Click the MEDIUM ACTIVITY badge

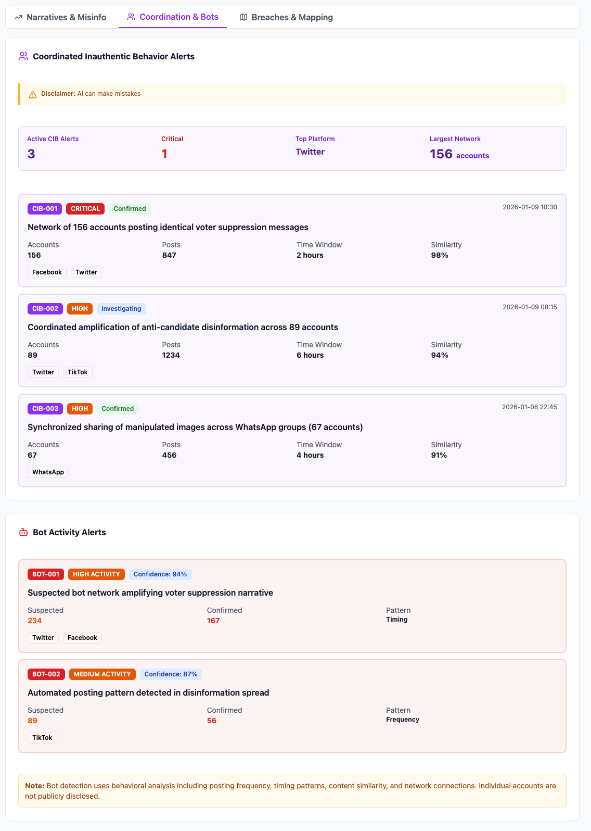pyautogui.click(x=102, y=674)
